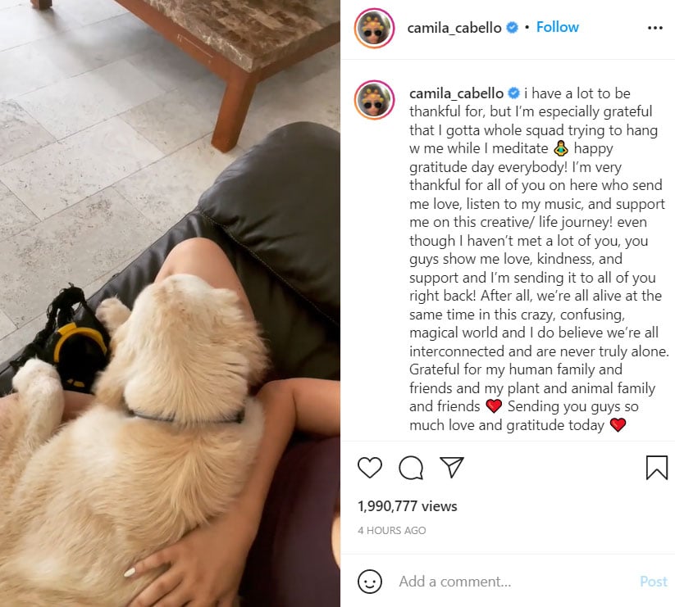The height and width of the screenshot is (607, 675).
Task: Follow camila_cabello
Action: (558, 27)
